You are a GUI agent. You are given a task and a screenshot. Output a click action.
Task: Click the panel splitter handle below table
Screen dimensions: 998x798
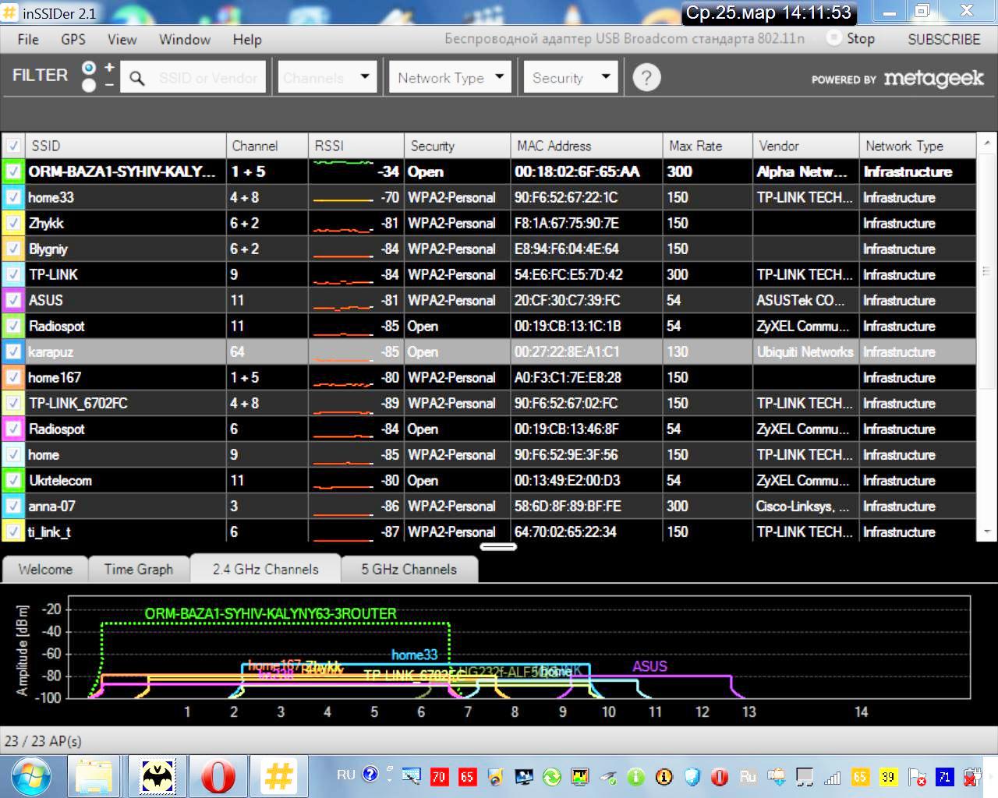[x=498, y=546]
